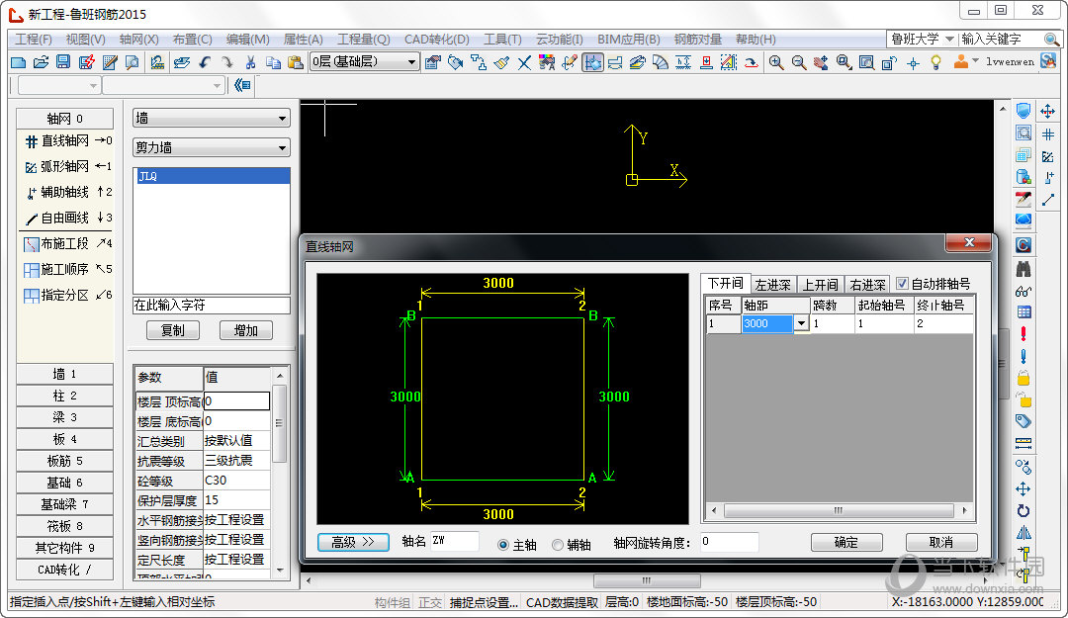The height and width of the screenshot is (618, 1068).
Task: Click the Undo arrow icon
Action: click(205, 62)
